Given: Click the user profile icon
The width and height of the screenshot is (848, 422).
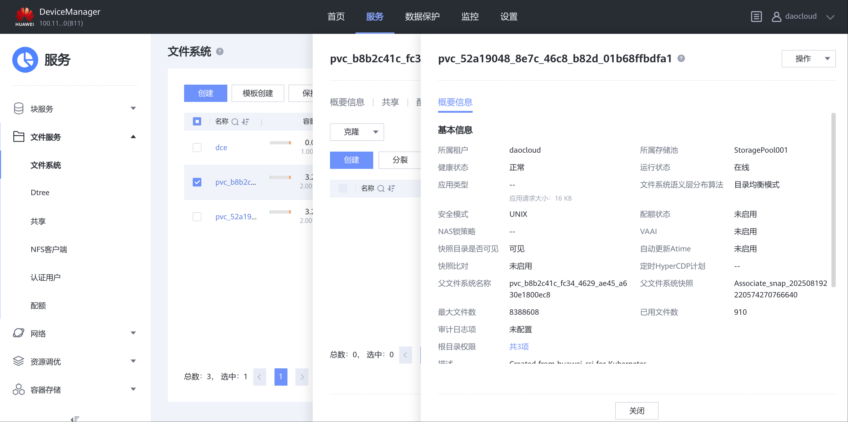Looking at the screenshot, I should coord(776,17).
